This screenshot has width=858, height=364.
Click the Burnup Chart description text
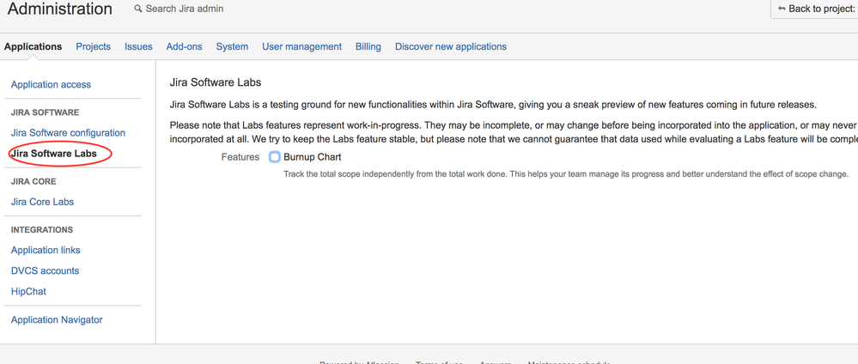pyautogui.click(x=566, y=174)
